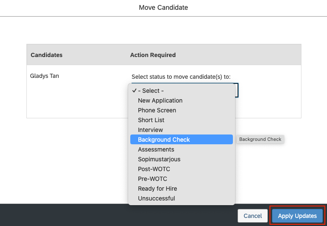The height and width of the screenshot is (226, 327).
Task: Click the Move Candidate dialog title
Action: coord(163,8)
